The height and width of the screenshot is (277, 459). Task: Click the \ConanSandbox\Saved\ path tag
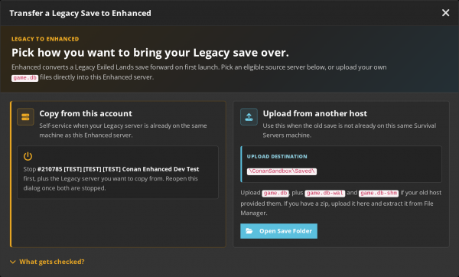coord(282,171)
